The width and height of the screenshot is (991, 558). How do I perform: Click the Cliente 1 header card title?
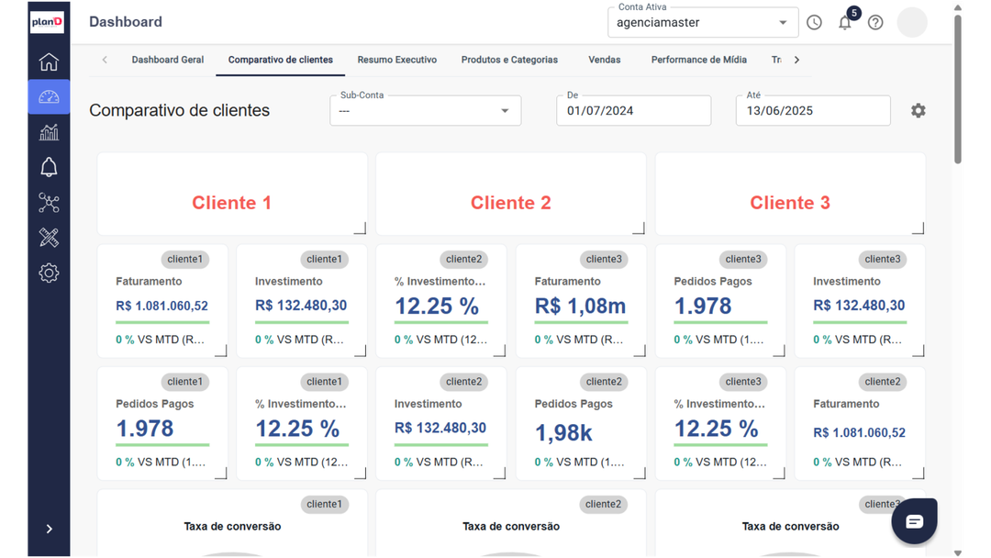(x=232, y=203)
